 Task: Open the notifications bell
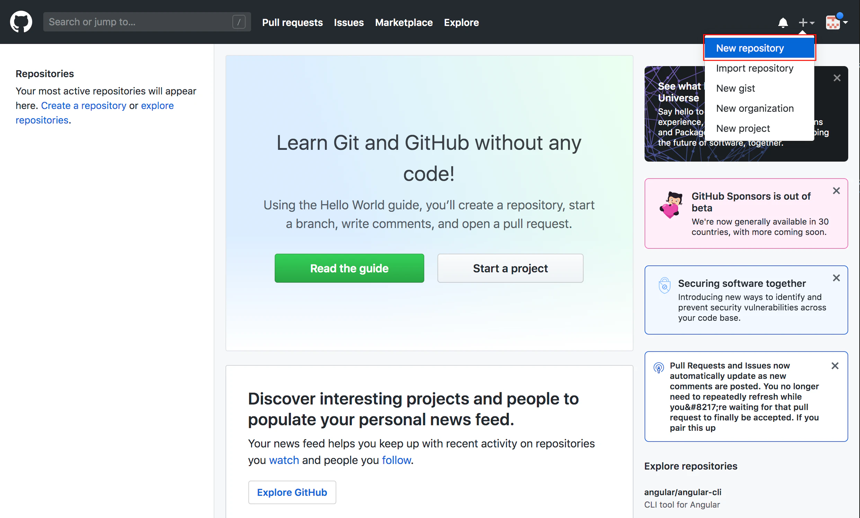coord(783,22)
